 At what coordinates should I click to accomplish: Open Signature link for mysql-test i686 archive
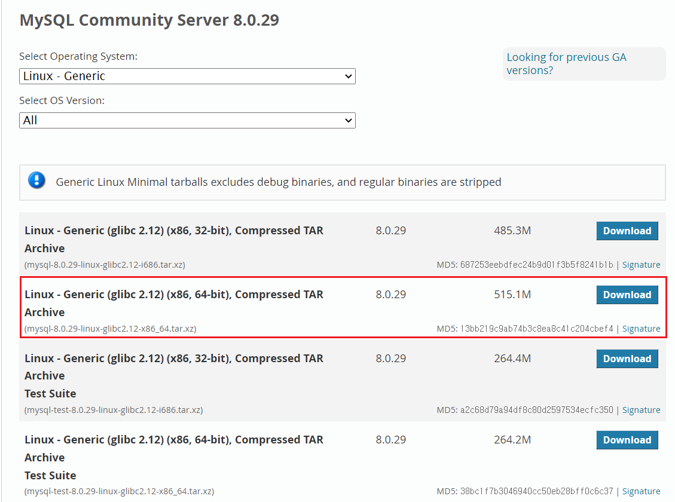(x=641, y=410)
